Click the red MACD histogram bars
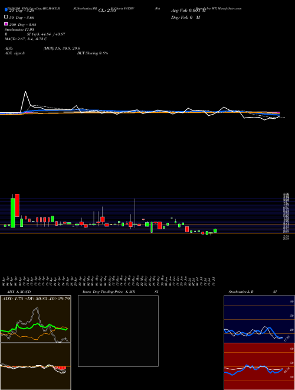Viewport: 295px width, 390px height. pyautogui.click(x=61, y=368)
